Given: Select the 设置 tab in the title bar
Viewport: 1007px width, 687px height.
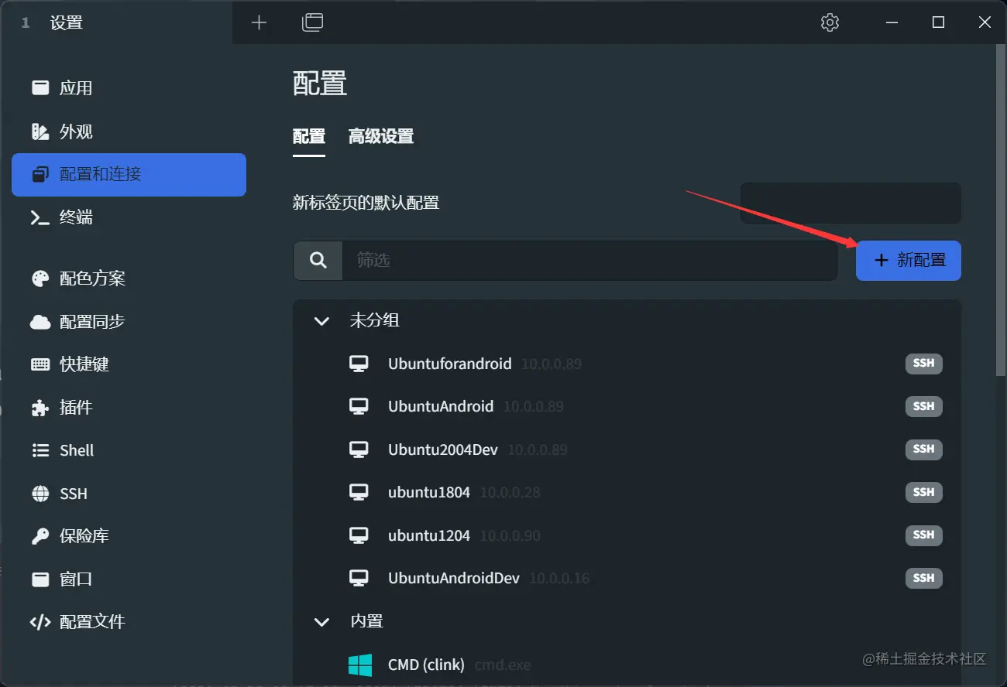Looking at the screenshot, I should tap(116, 22).
